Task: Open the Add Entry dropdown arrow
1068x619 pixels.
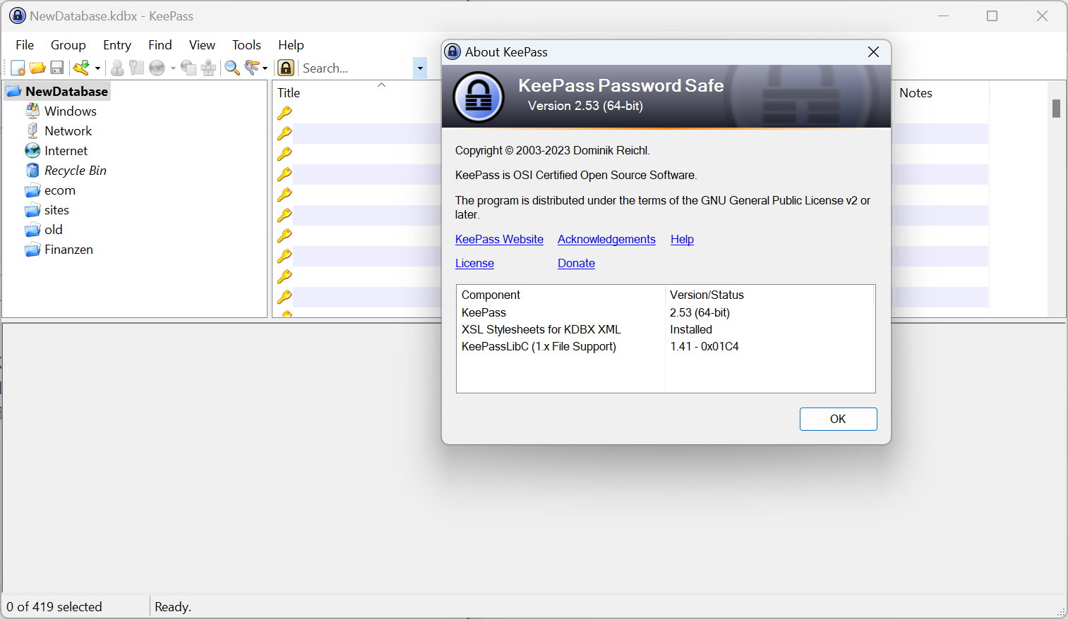Action: click(97, 68)
